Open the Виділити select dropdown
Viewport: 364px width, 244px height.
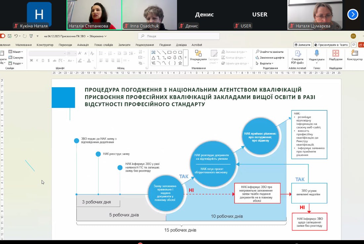265,63
